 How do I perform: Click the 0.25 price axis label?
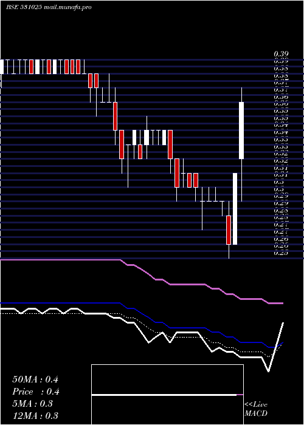click(281, 253)
